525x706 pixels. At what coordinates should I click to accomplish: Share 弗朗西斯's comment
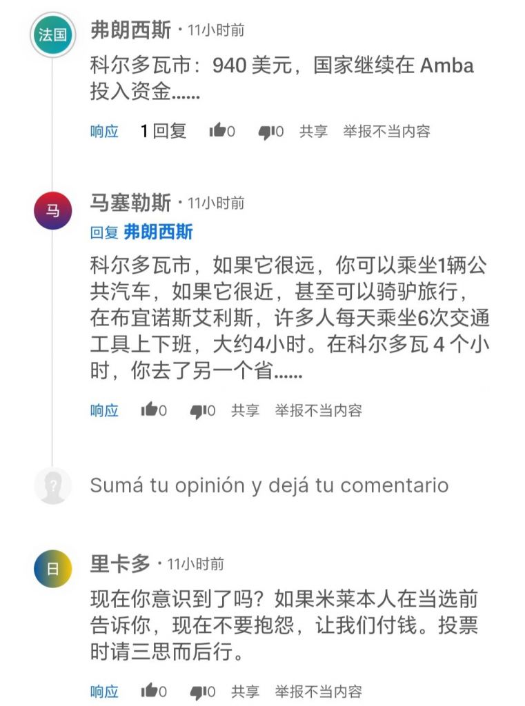pos(313,131)
